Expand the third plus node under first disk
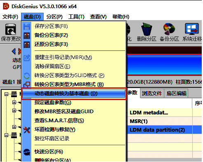Image resolution: width=203 pixels, height=162 pixels. click(14, 127)
